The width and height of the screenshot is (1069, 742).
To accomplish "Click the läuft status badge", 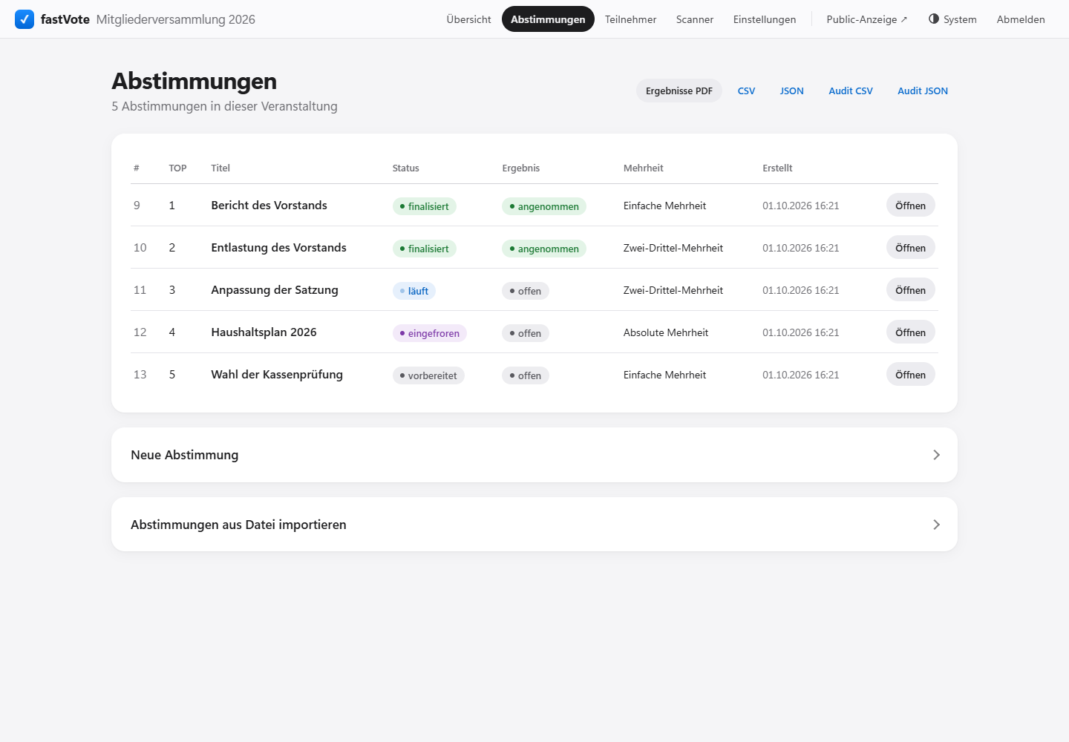I will [414, 291].
